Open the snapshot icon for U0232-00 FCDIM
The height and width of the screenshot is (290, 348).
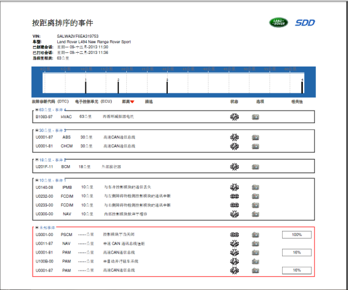click(x=256, y=196)
